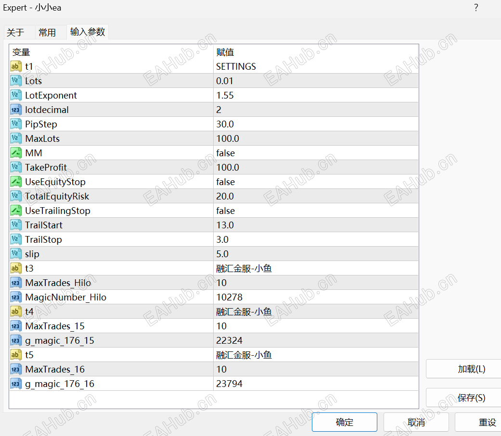
Task: Click the t1 value SETTINGS
Action: click(236, 66)
